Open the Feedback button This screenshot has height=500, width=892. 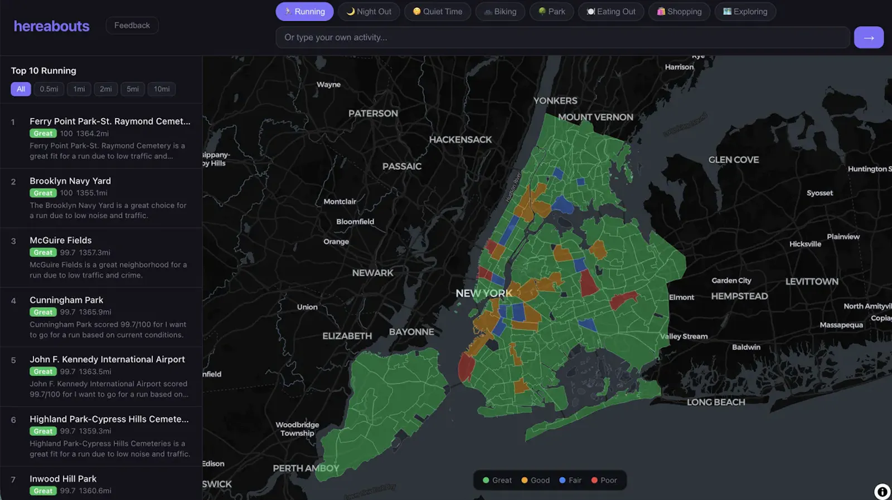132,26
